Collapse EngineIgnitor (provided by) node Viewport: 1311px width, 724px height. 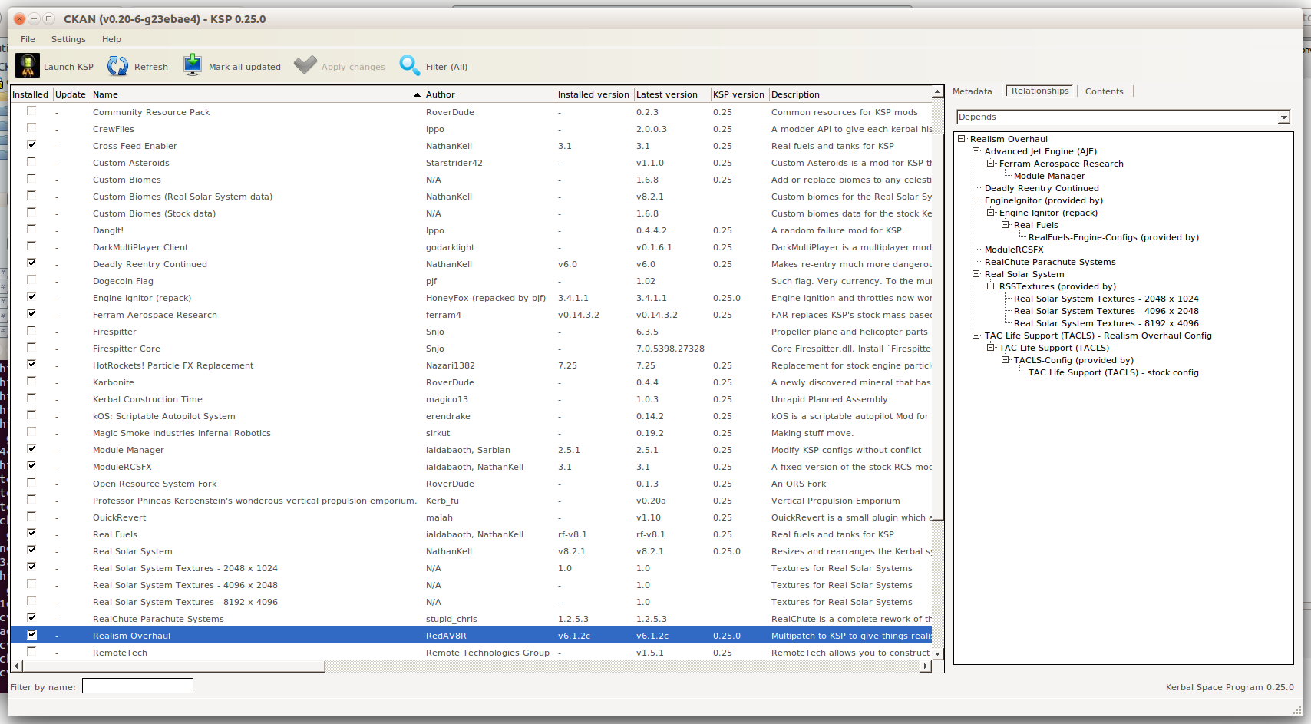[x=976, y=200]
